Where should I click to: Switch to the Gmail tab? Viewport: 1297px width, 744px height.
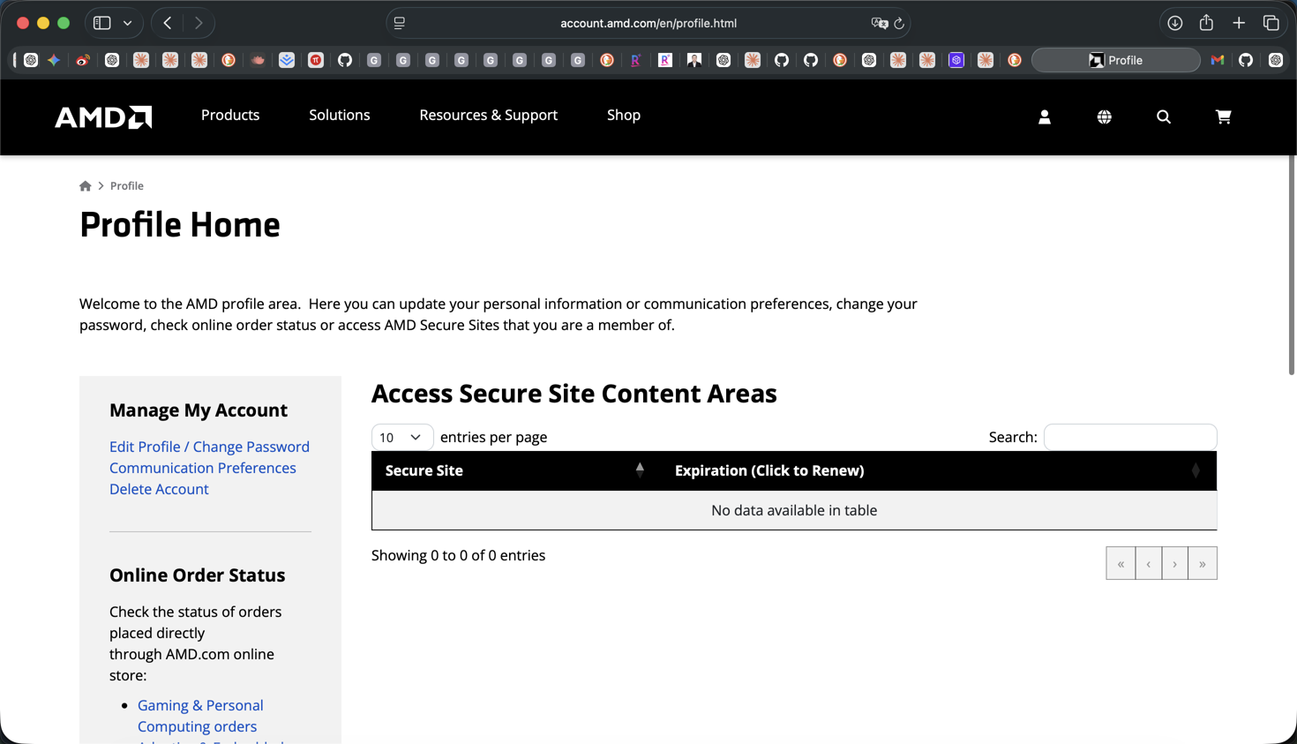(x=1218, y=60)
